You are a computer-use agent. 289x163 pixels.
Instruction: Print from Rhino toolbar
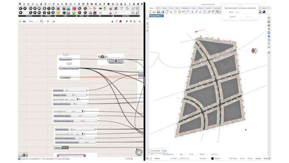tap(162, 12)
